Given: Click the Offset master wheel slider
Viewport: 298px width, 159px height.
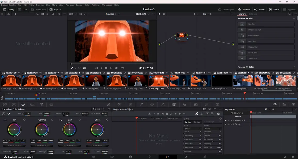Looking at the screenshot, I should [97, 146].
